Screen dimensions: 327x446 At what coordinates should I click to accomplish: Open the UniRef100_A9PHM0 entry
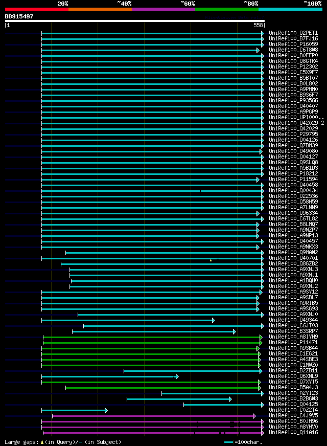point(293,90)
